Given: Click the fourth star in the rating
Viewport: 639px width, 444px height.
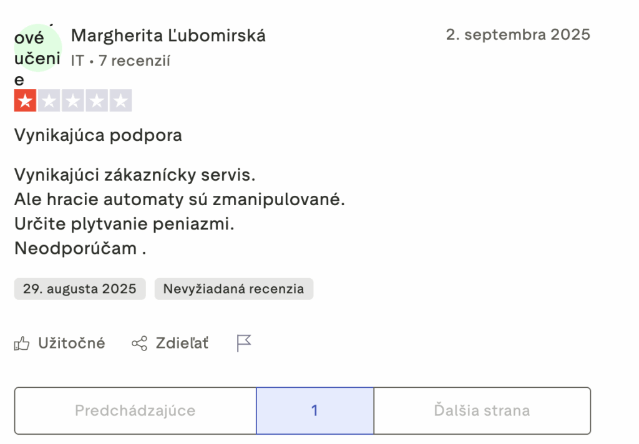Looking at the screenshot, I should coord(97,100).
